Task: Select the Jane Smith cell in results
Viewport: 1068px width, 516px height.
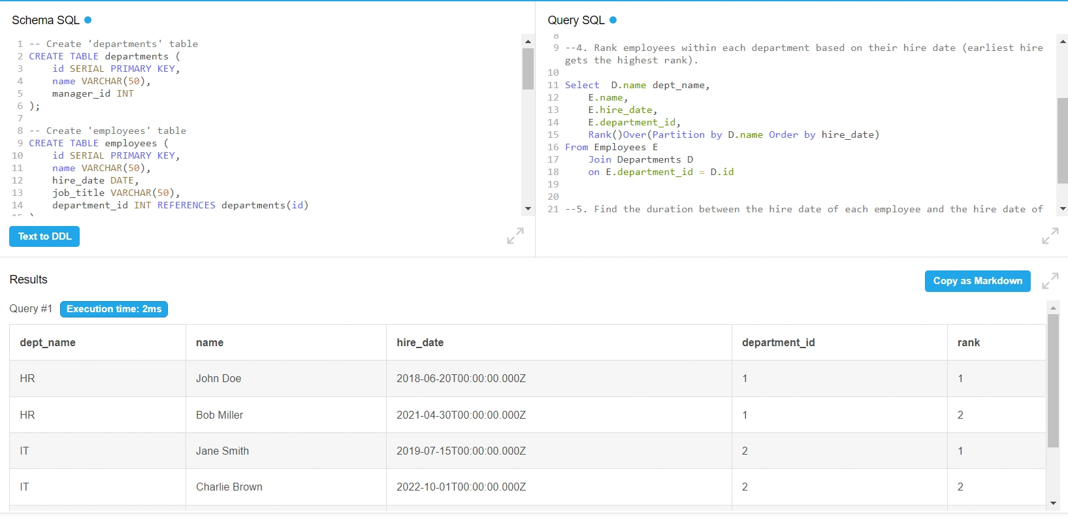Action: point(222,451)
